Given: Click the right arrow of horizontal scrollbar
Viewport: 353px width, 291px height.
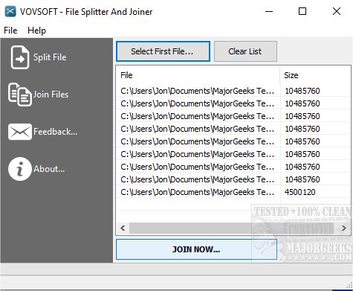Looking at the screenshot, I should pos(344,228).
